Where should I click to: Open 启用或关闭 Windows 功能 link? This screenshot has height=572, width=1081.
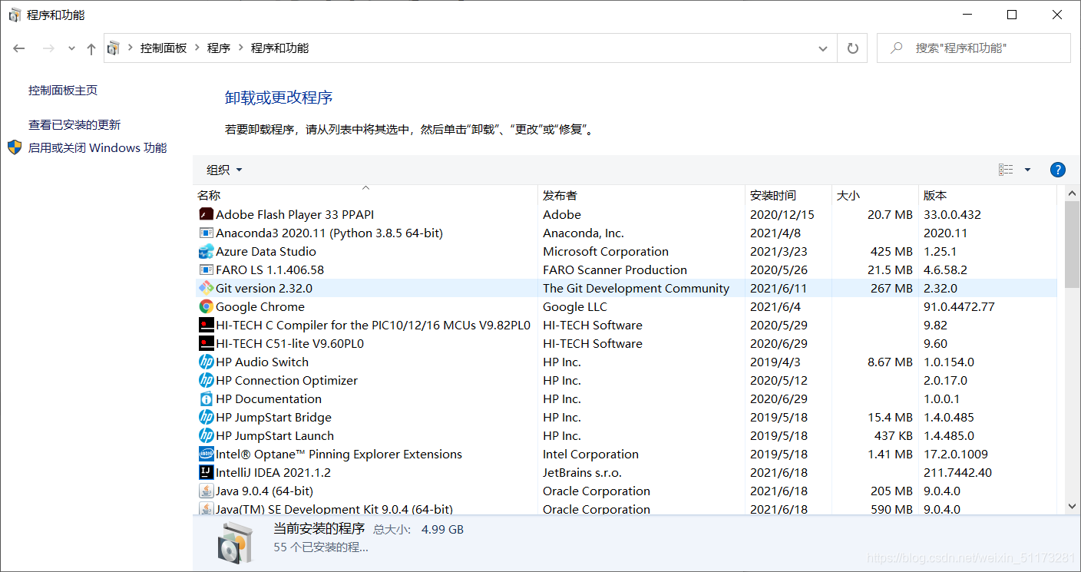(x=98, y=148)
